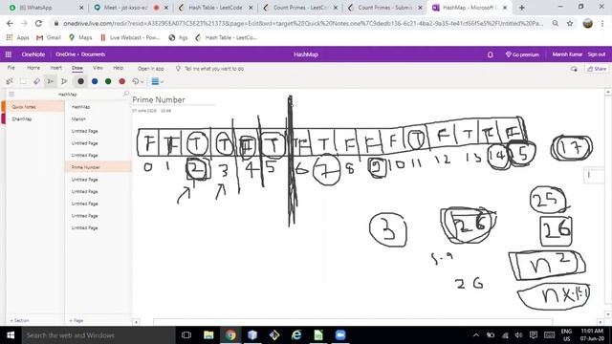Viewport: 612px width, 344px height.
Task: Select the Pen drawing tool
Action: (x=51, y=81)
